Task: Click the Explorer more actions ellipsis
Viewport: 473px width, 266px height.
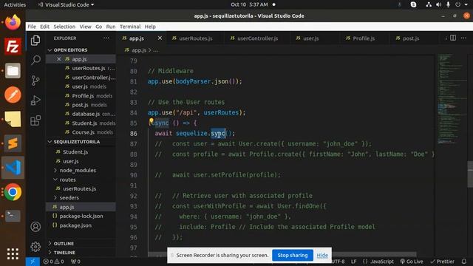Action: [x=106, y=38]
